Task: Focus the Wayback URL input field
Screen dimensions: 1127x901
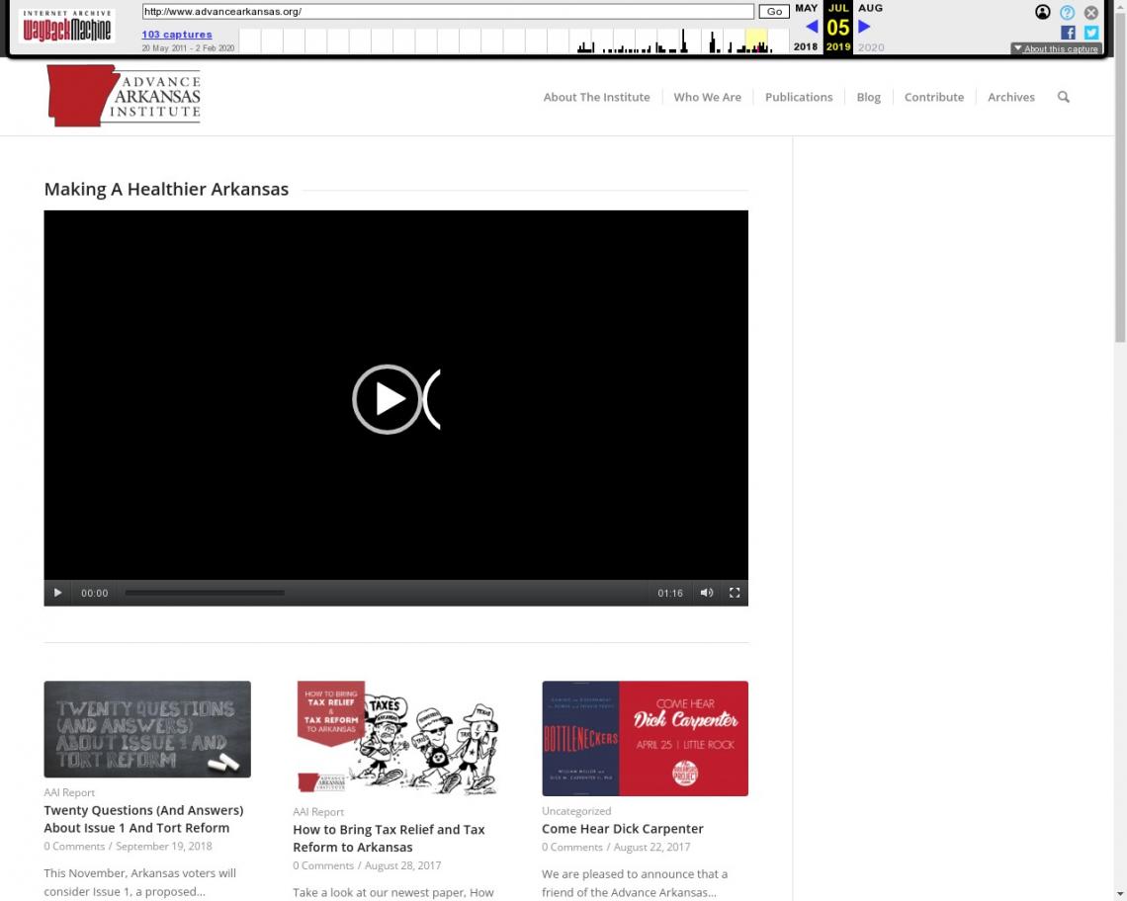Action: tap(448, 12)
